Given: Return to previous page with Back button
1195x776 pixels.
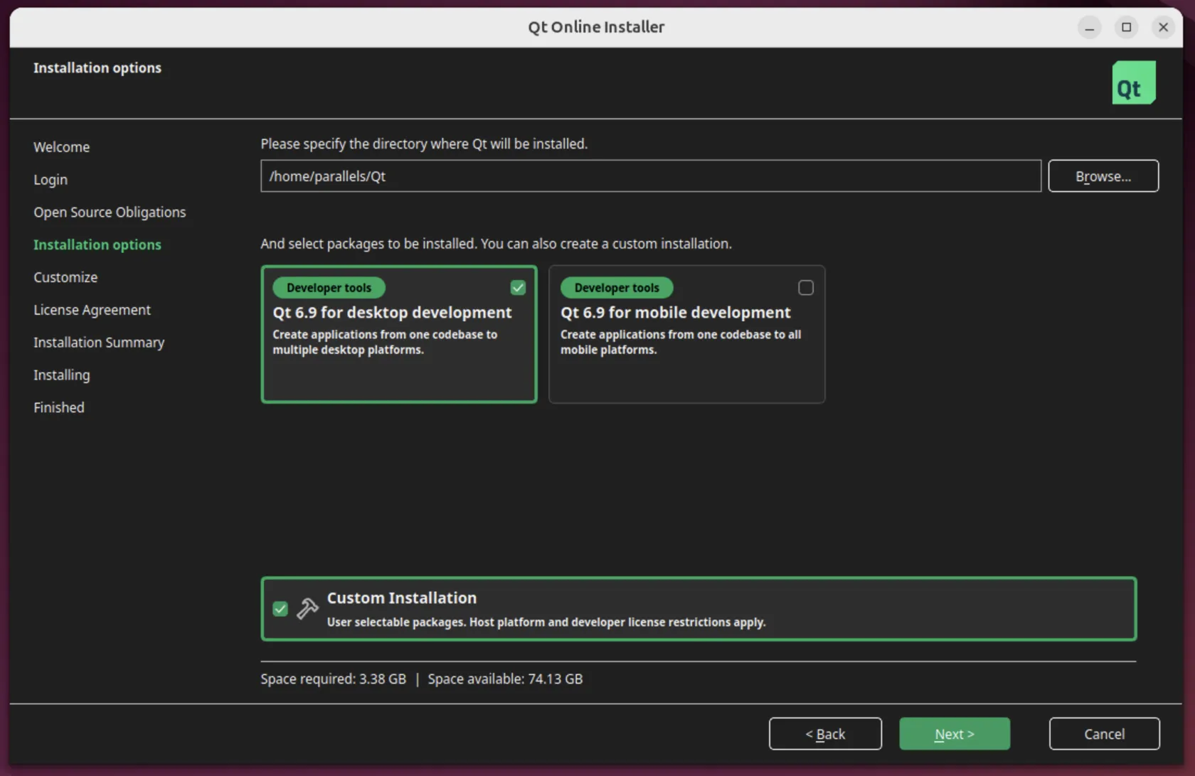Looking at the screenshot, I should pyautogui.click(x=825, y=733).
